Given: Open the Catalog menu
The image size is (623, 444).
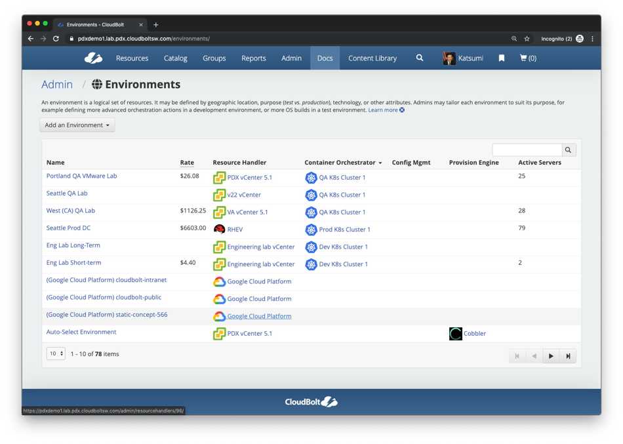Looking at the screenshot, I should 175,58.
